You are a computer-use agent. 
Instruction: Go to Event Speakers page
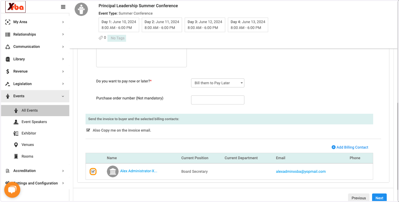coord(35,122)
